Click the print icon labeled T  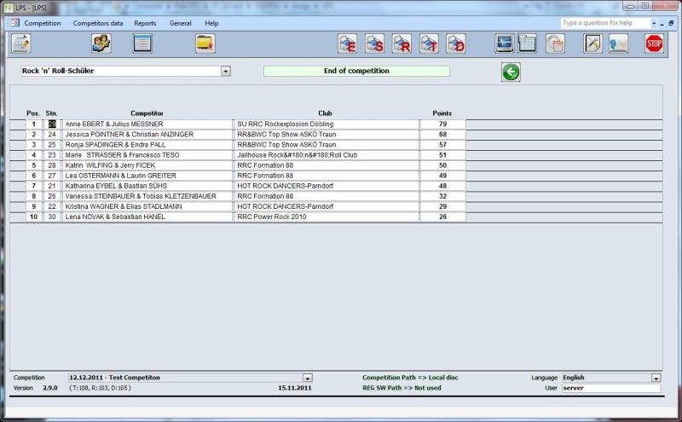tap(429, 43)
